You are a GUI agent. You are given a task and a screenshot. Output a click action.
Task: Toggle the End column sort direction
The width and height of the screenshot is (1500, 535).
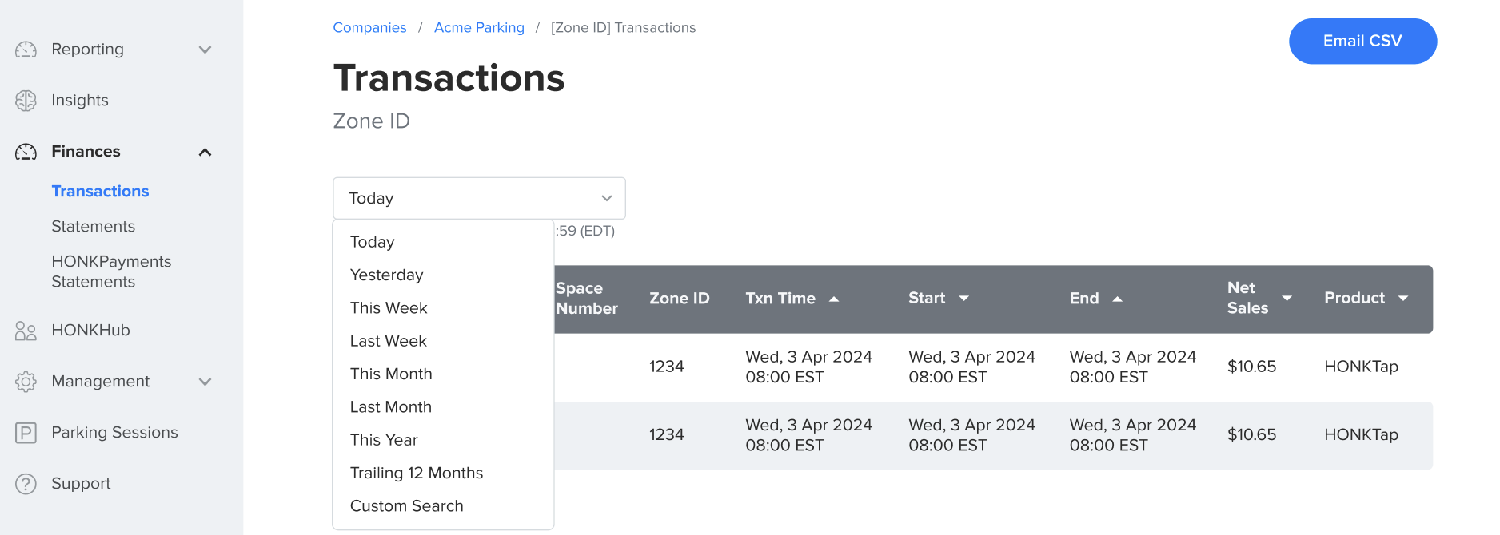[1117, 299]
